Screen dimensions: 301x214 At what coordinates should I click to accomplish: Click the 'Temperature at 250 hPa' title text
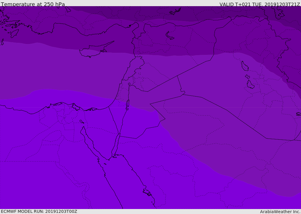tap(33, 4)
